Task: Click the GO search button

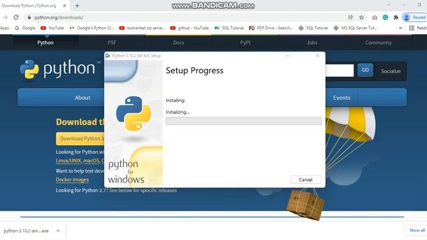Action: 365,70
